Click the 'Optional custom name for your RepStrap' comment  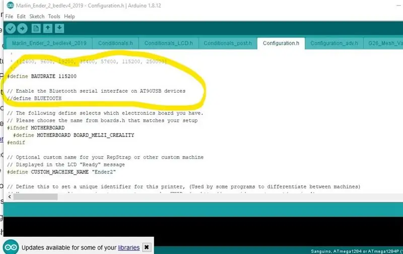(105, 157)
